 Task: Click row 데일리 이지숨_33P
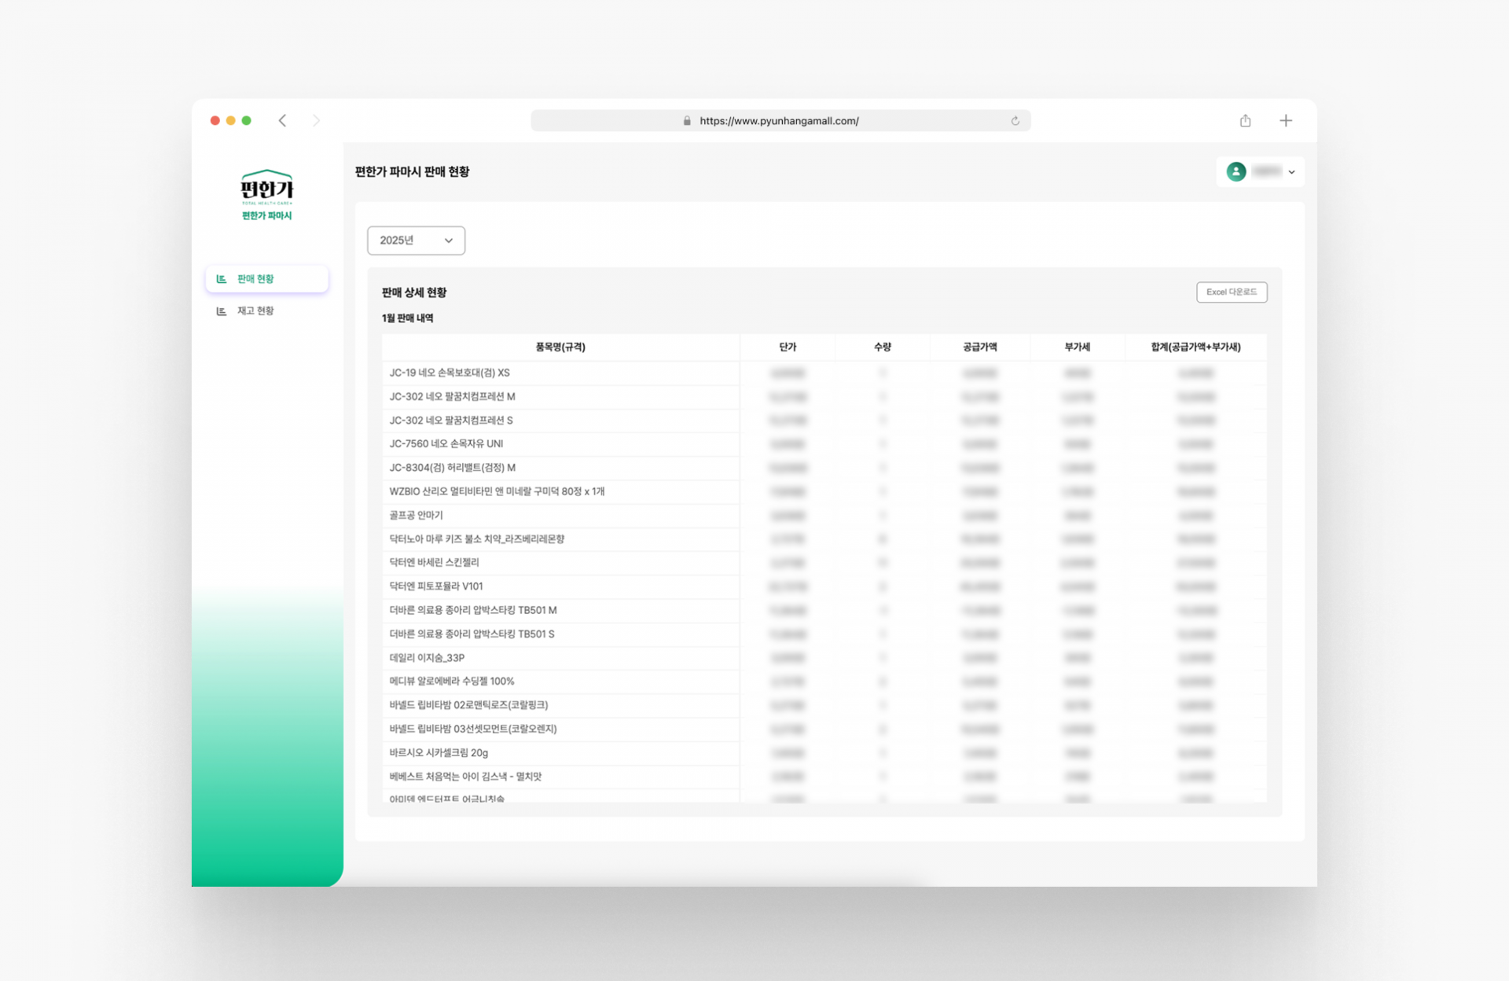pyautogui.click(x=824, y=658)
